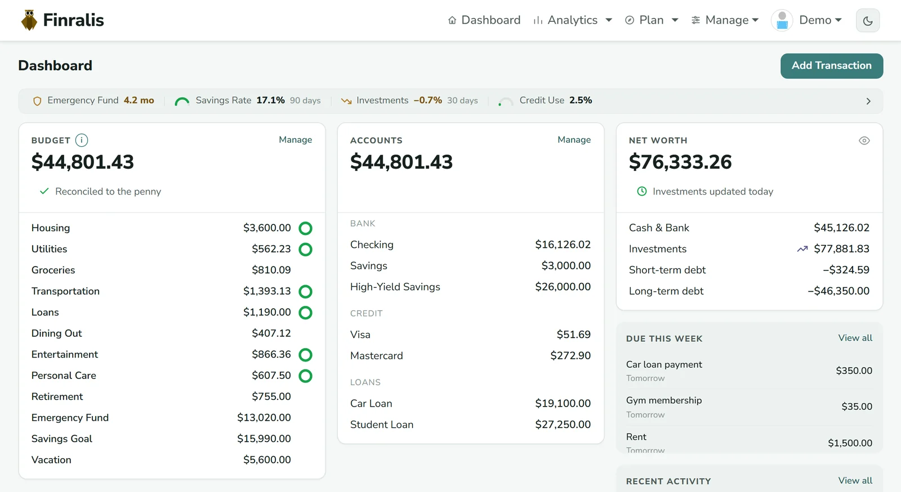Expand the Analytics dropdown menu
This screenshot has width=901, height=492.
[573, 20]
